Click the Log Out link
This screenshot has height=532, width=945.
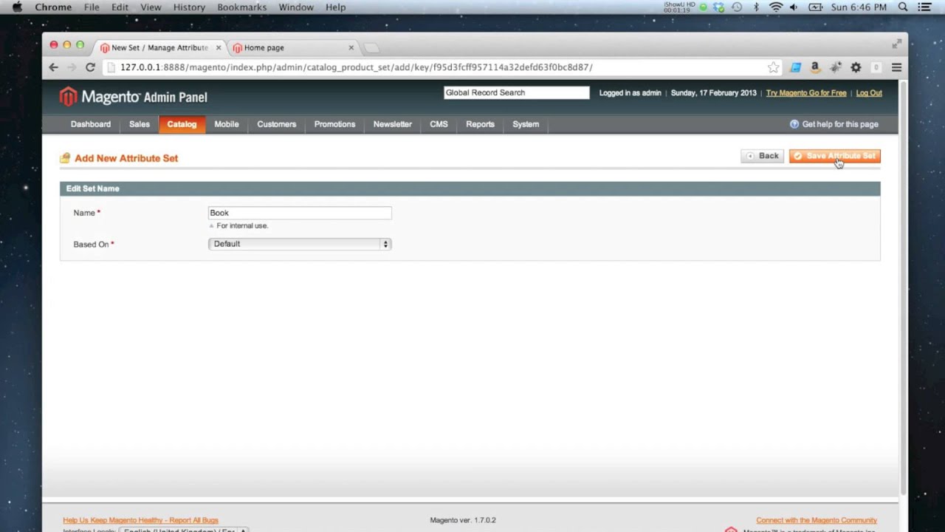869,93
